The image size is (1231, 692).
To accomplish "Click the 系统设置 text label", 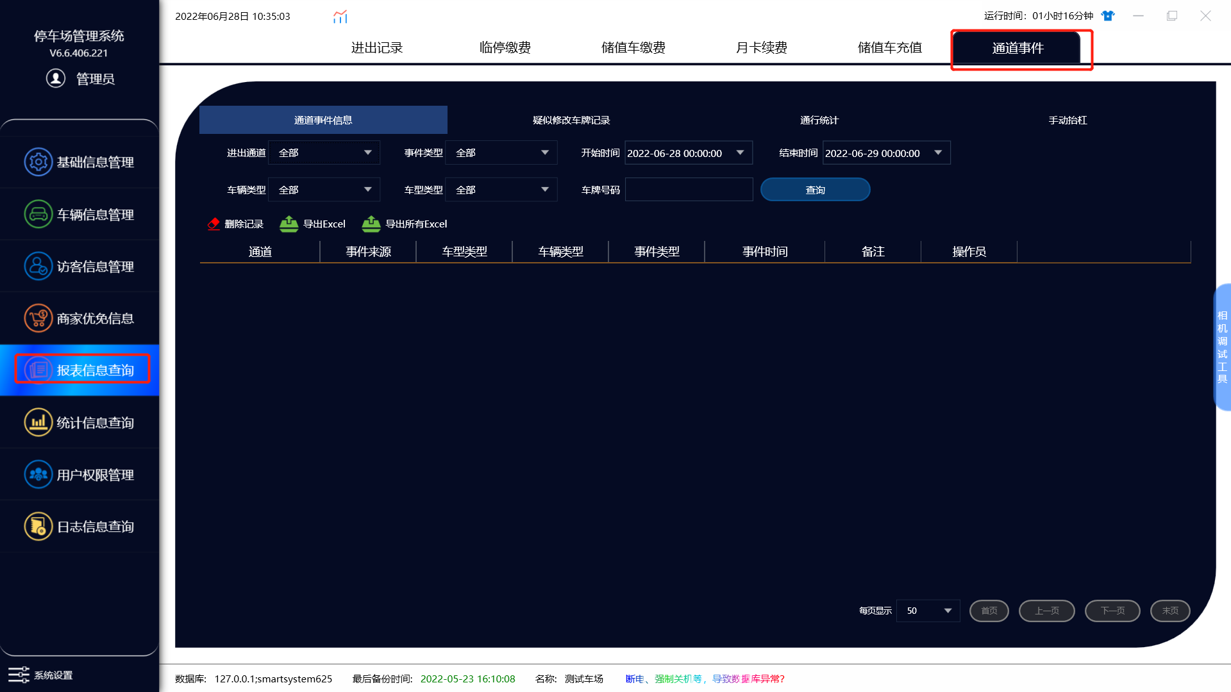I will click(53, 675).
